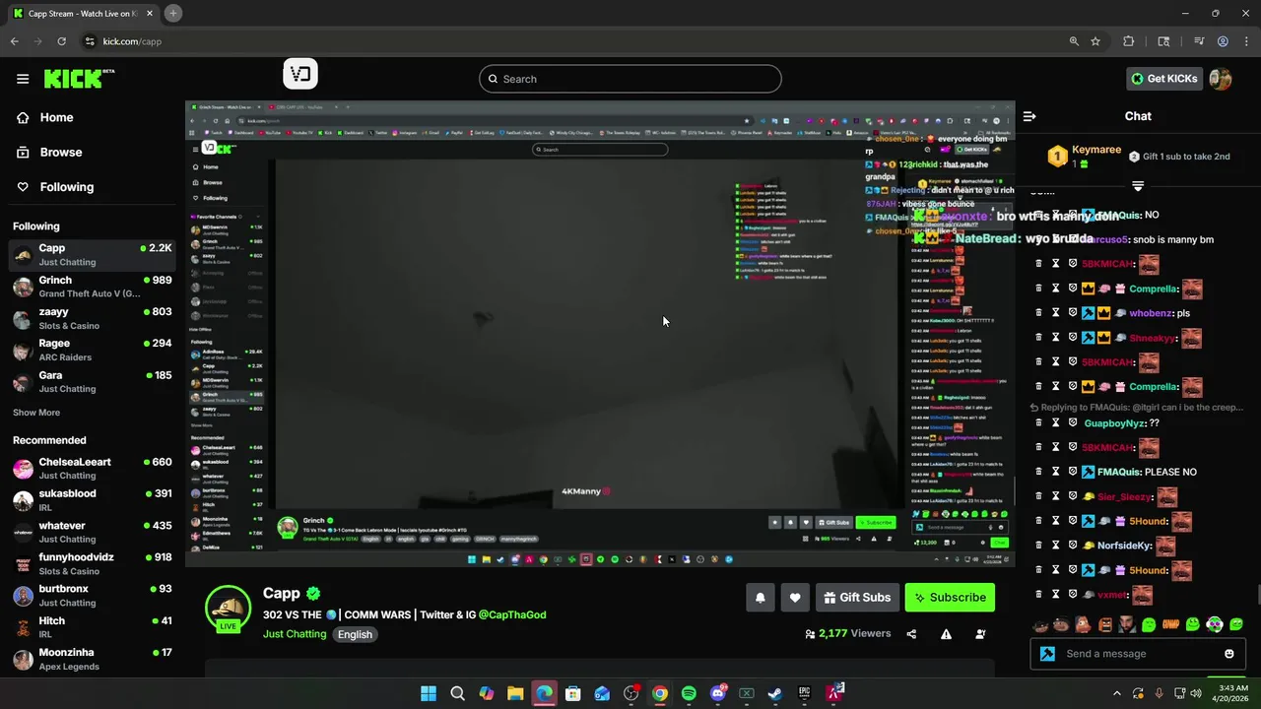Click the Kick Search field
The image size is (1261, 709).
(630, 79)
